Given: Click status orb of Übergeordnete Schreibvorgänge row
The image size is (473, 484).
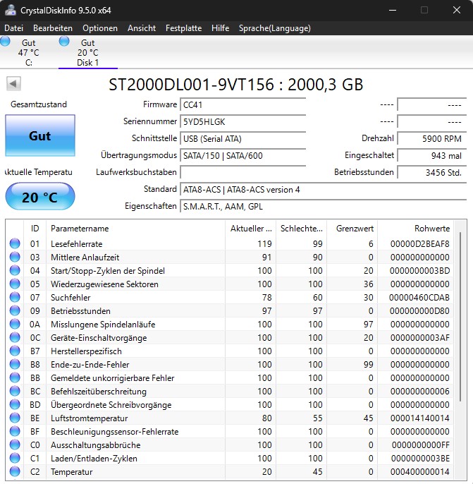Looking at the screenshot, I should tap(15, 404).
